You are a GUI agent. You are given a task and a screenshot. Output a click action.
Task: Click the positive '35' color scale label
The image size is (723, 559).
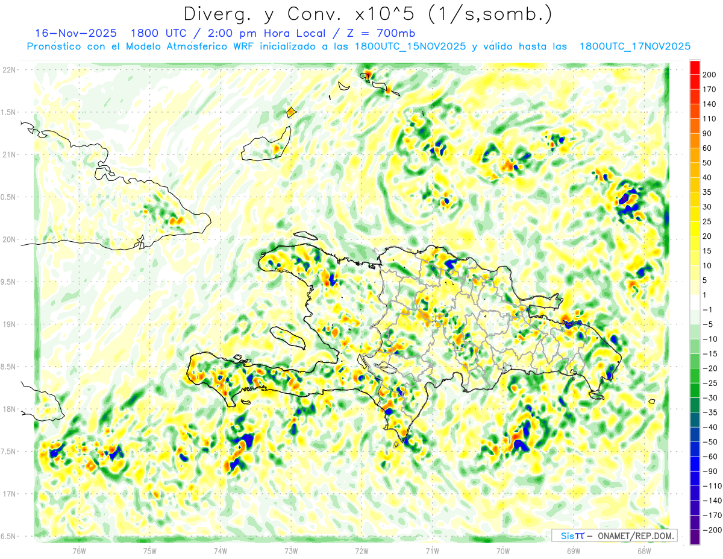click(707, 192)
